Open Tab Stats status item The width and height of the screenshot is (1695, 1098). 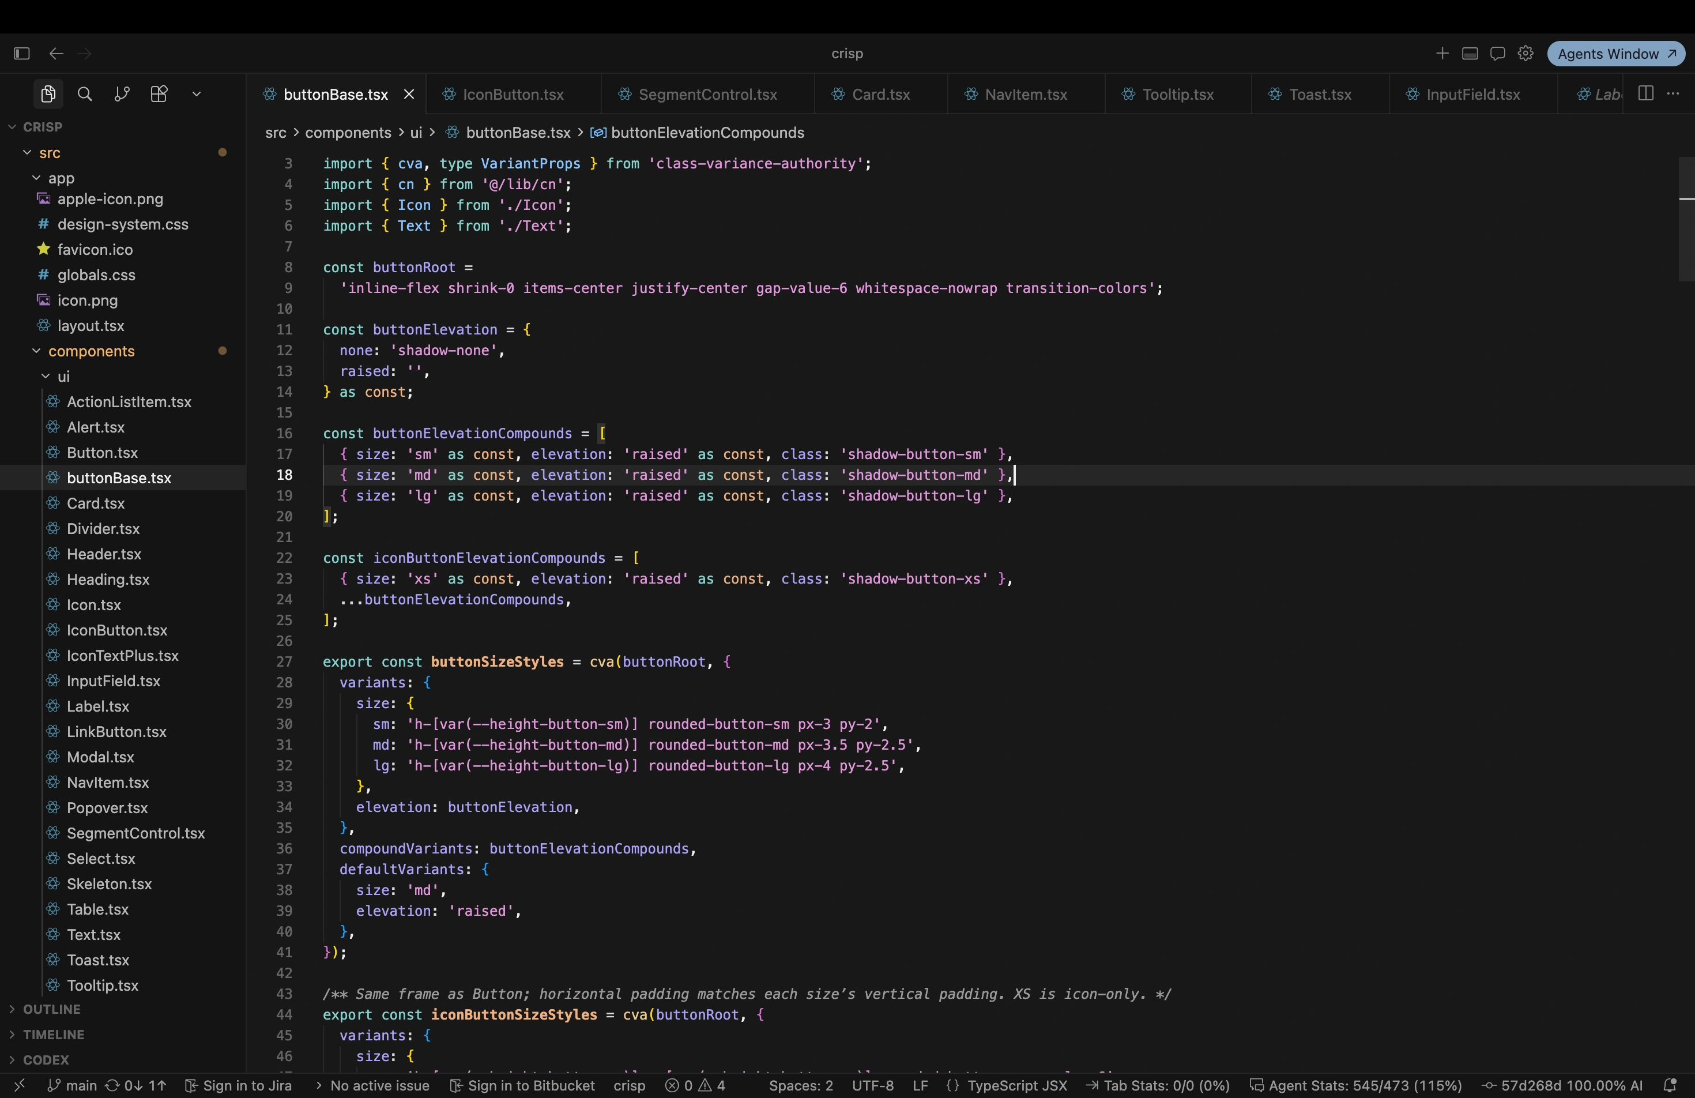[1158, 1085]
